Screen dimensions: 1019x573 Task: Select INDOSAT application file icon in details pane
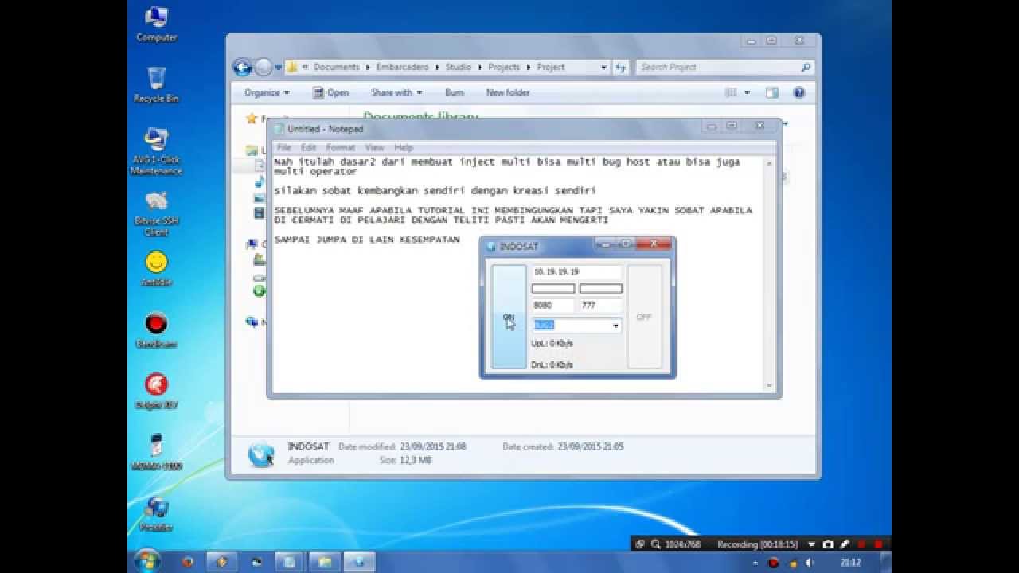point(261,454)
